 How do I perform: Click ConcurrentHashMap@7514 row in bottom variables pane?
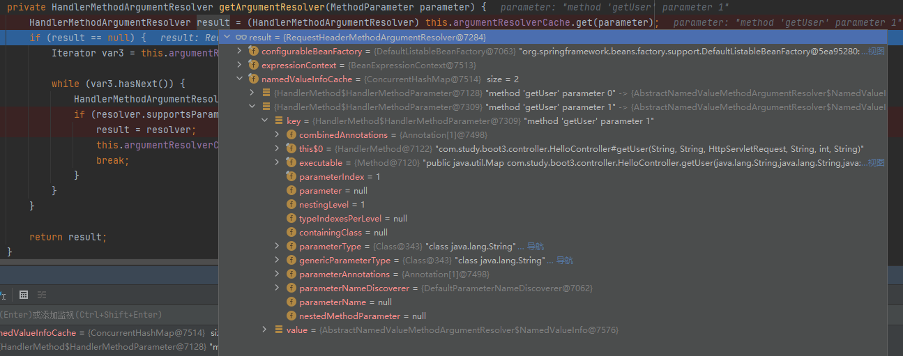pos(109,333)
